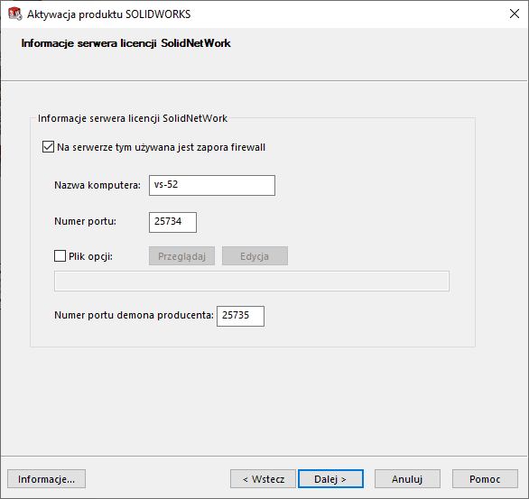The height and width of the screenshot is (499, 529).
Task: Click the bold SolidNetWork heading at top
Action: 125,43
